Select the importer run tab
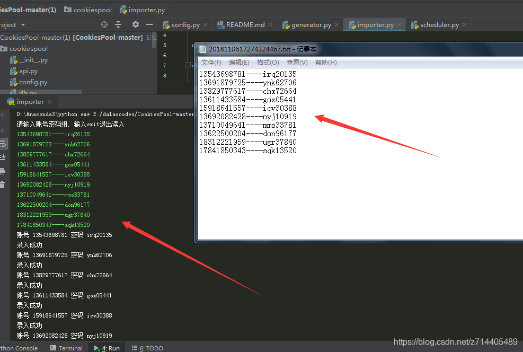Viewport: 523px width, 352px height. click(x=26, y=102)
